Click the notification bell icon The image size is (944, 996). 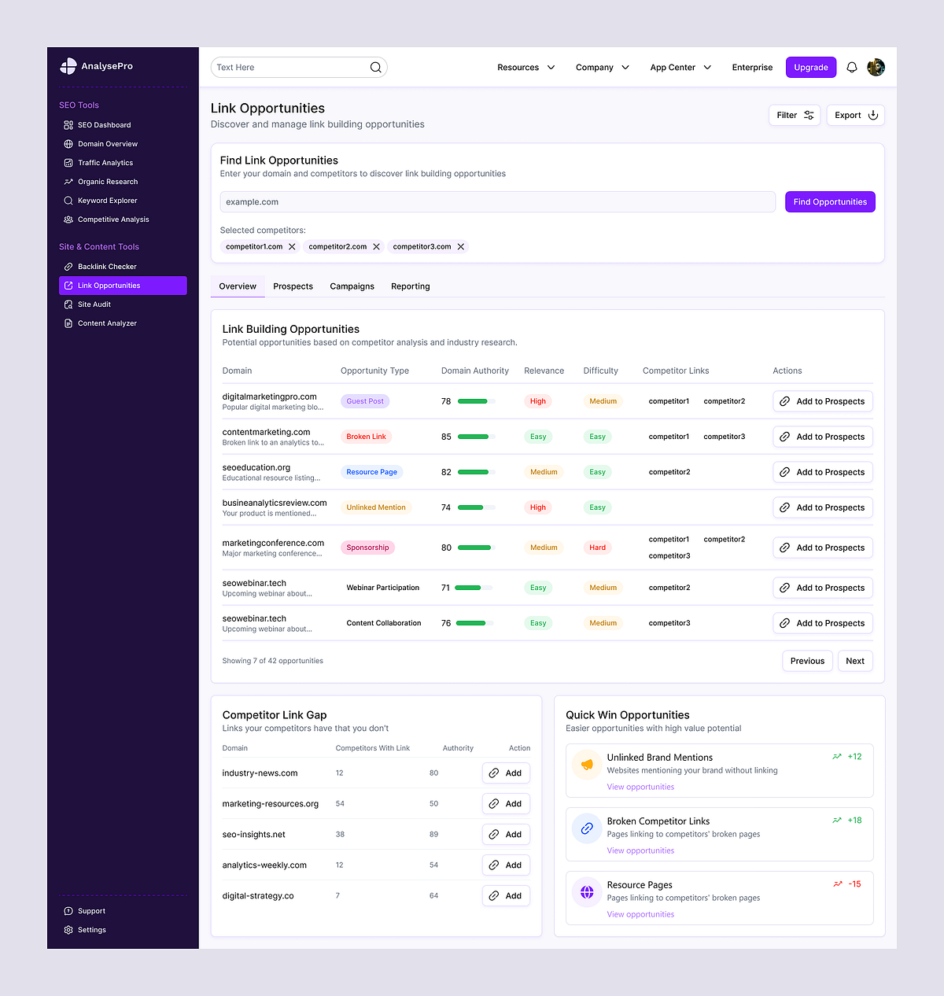coord(851,68)
